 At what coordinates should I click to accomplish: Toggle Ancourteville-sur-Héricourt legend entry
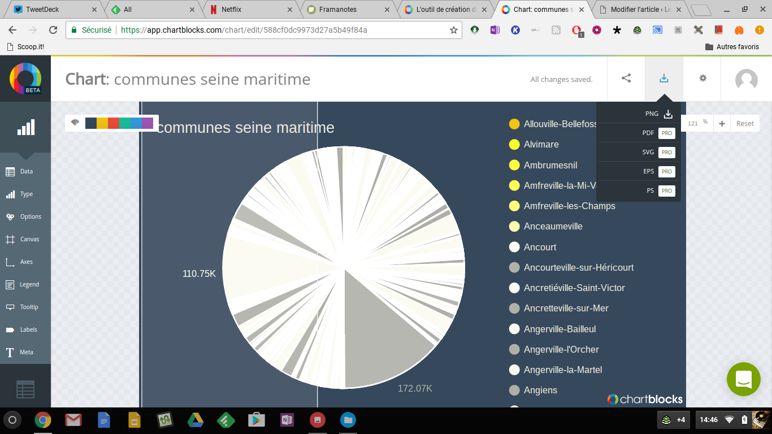[x=571, y=267]
